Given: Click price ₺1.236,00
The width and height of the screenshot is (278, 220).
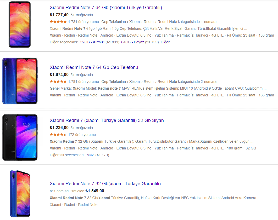Looking at the screenshot, I should 59,128.
